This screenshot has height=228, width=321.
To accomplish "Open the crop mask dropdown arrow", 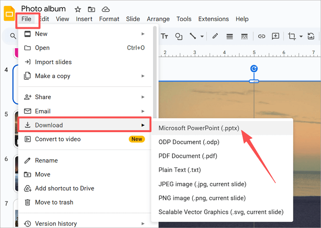I will [301, 36].
